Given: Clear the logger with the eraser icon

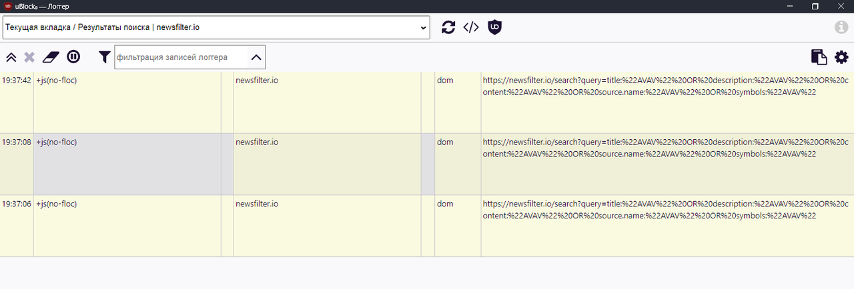Looking at the screenshot, I should coord(51,57).
